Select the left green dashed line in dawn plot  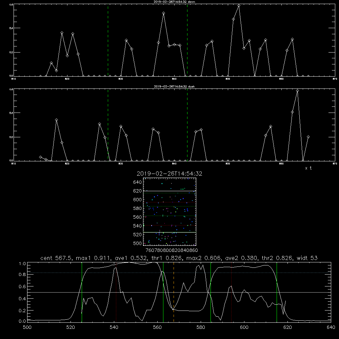(x=108, y=40)
